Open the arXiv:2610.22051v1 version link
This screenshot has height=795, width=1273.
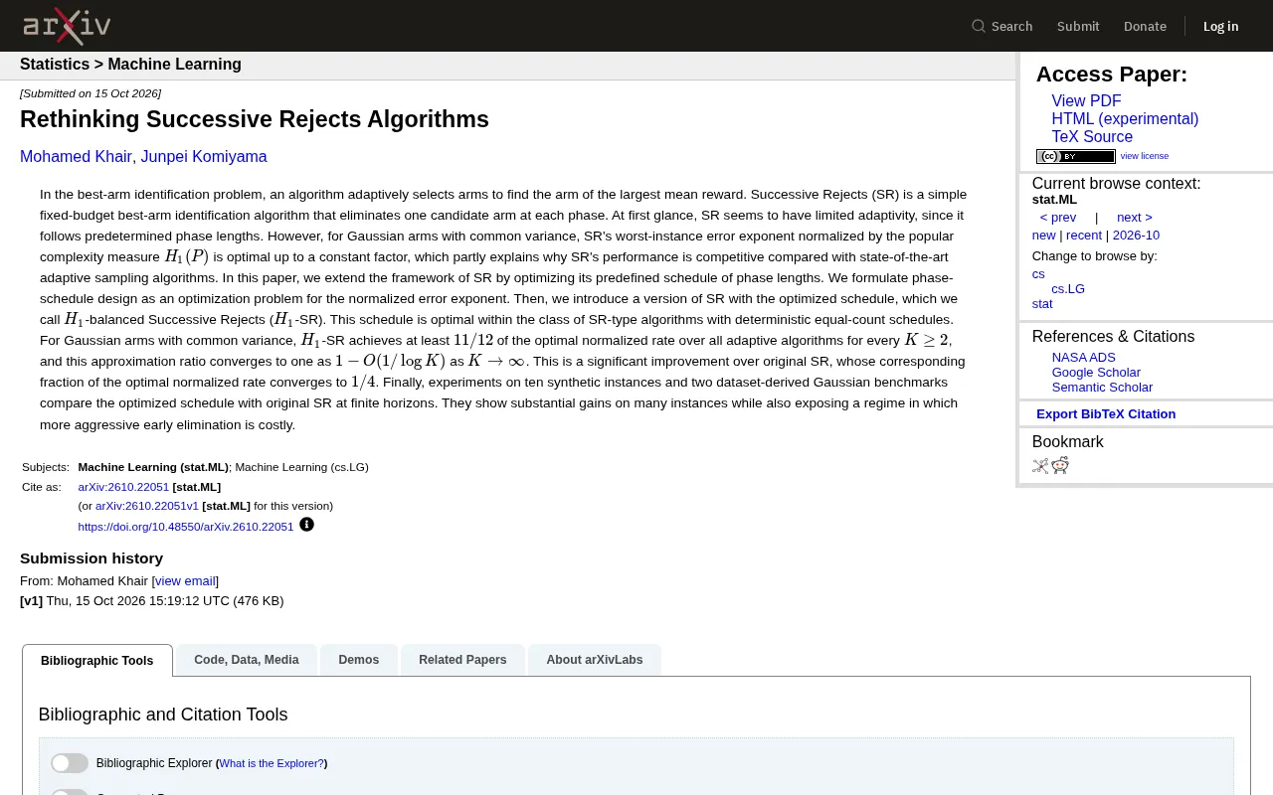point(147,506)
